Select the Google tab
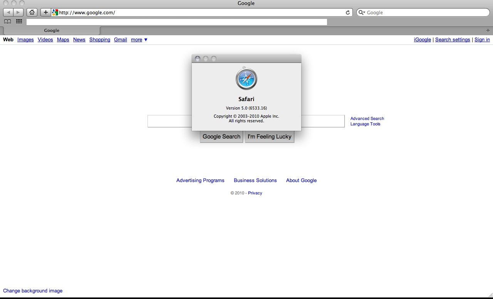Viewport: 493px width, 299px height. pos(52,30)
